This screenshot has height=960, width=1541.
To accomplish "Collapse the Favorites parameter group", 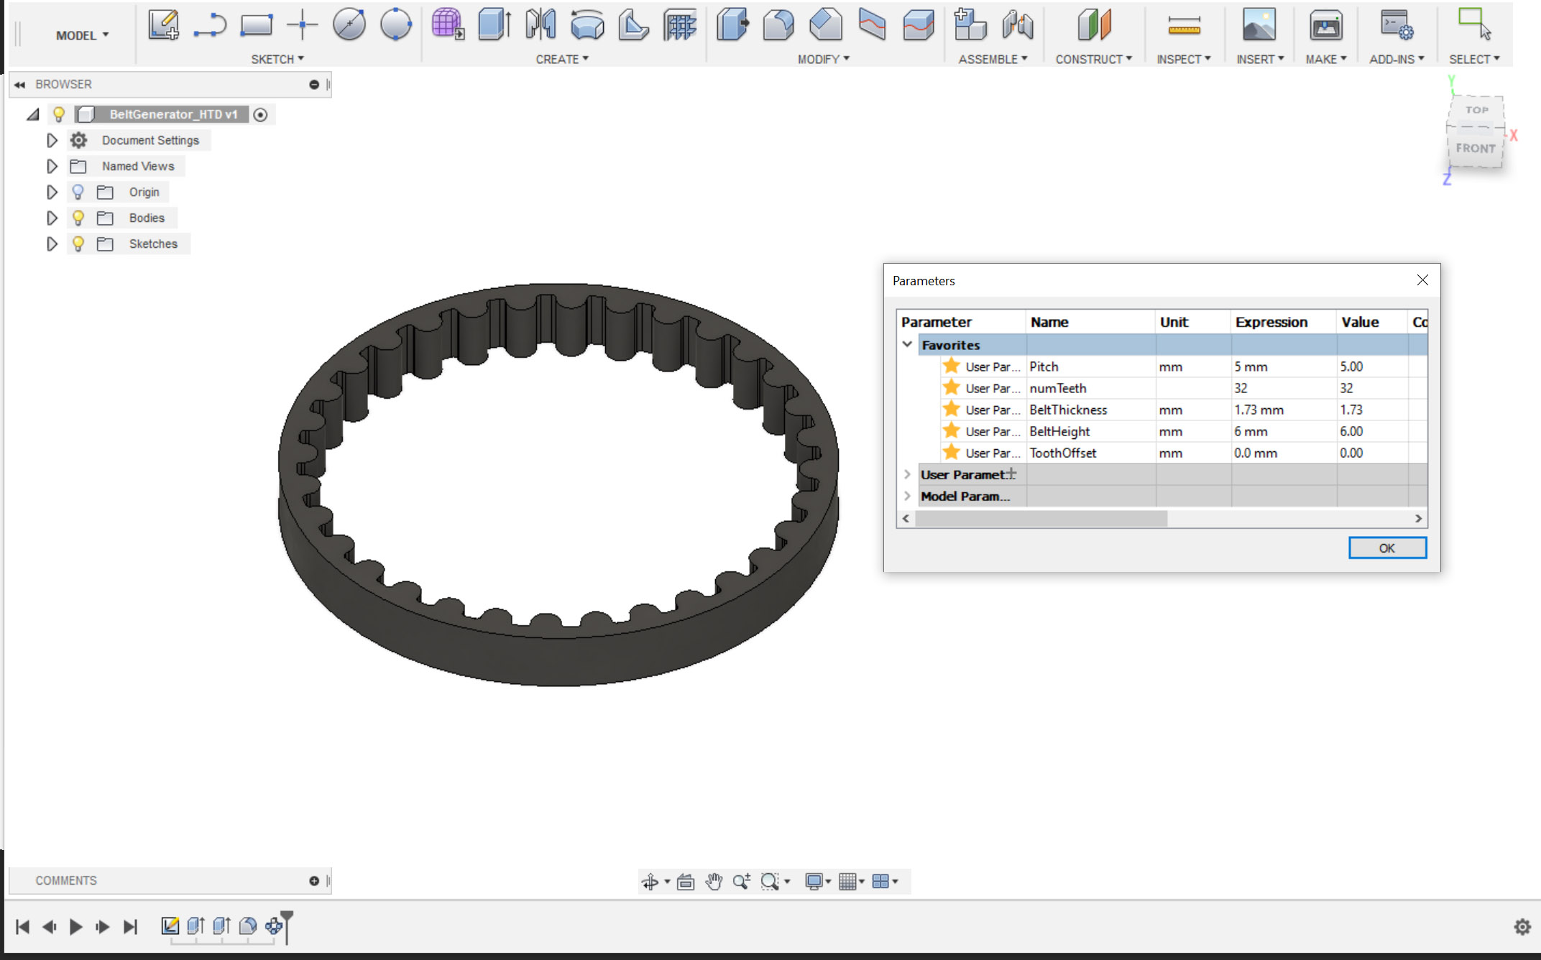I will pos(907,344).
